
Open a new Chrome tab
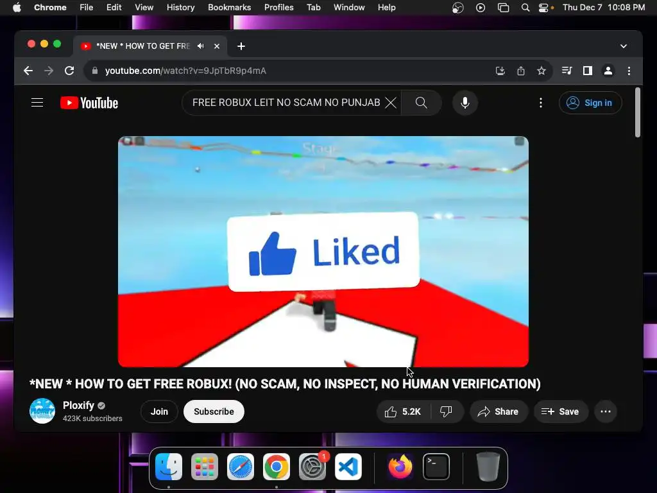tap(241, 46)
